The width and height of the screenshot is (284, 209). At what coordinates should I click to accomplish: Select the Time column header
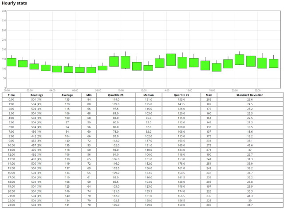11,95
